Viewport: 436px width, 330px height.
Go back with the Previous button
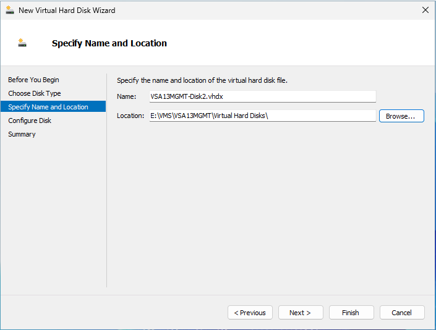click(x=250, y=313)
